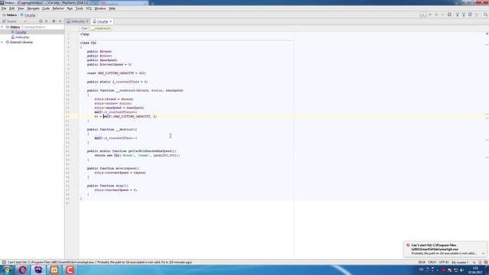
Task: Open the Code menu
Action: 46,8
